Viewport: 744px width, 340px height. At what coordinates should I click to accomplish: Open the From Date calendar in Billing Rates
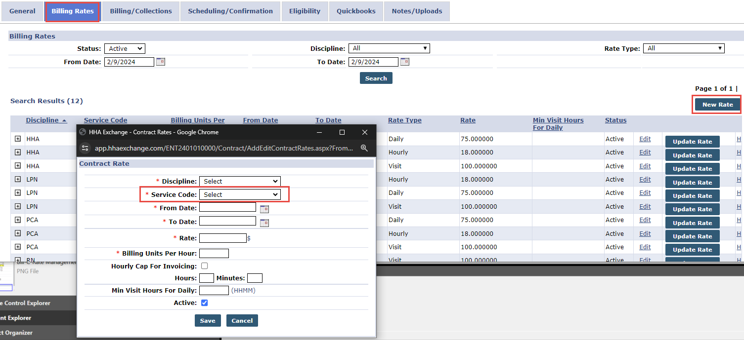pos(161,62)
